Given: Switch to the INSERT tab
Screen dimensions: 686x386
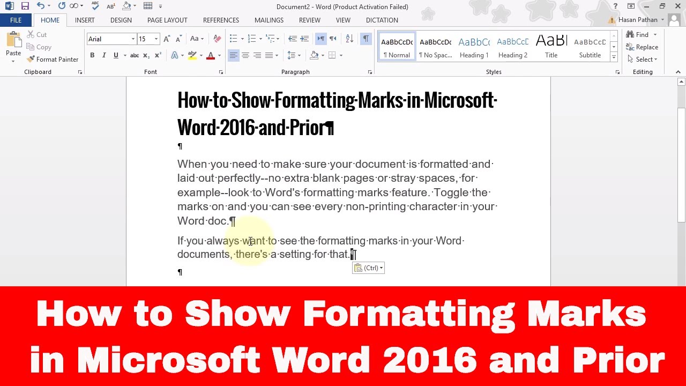Looking at the screenshot, I should pos(85,20).
